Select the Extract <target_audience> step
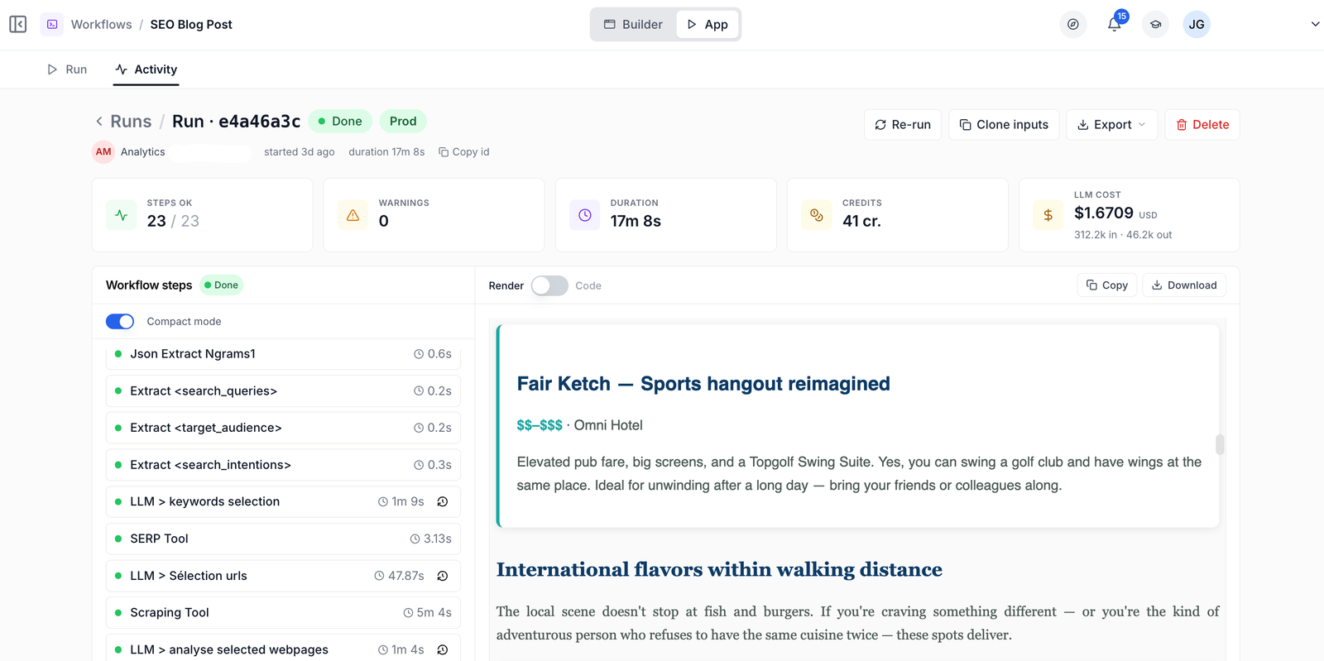The height and width of the screenshot is (661, 1324). click(283, 428)
